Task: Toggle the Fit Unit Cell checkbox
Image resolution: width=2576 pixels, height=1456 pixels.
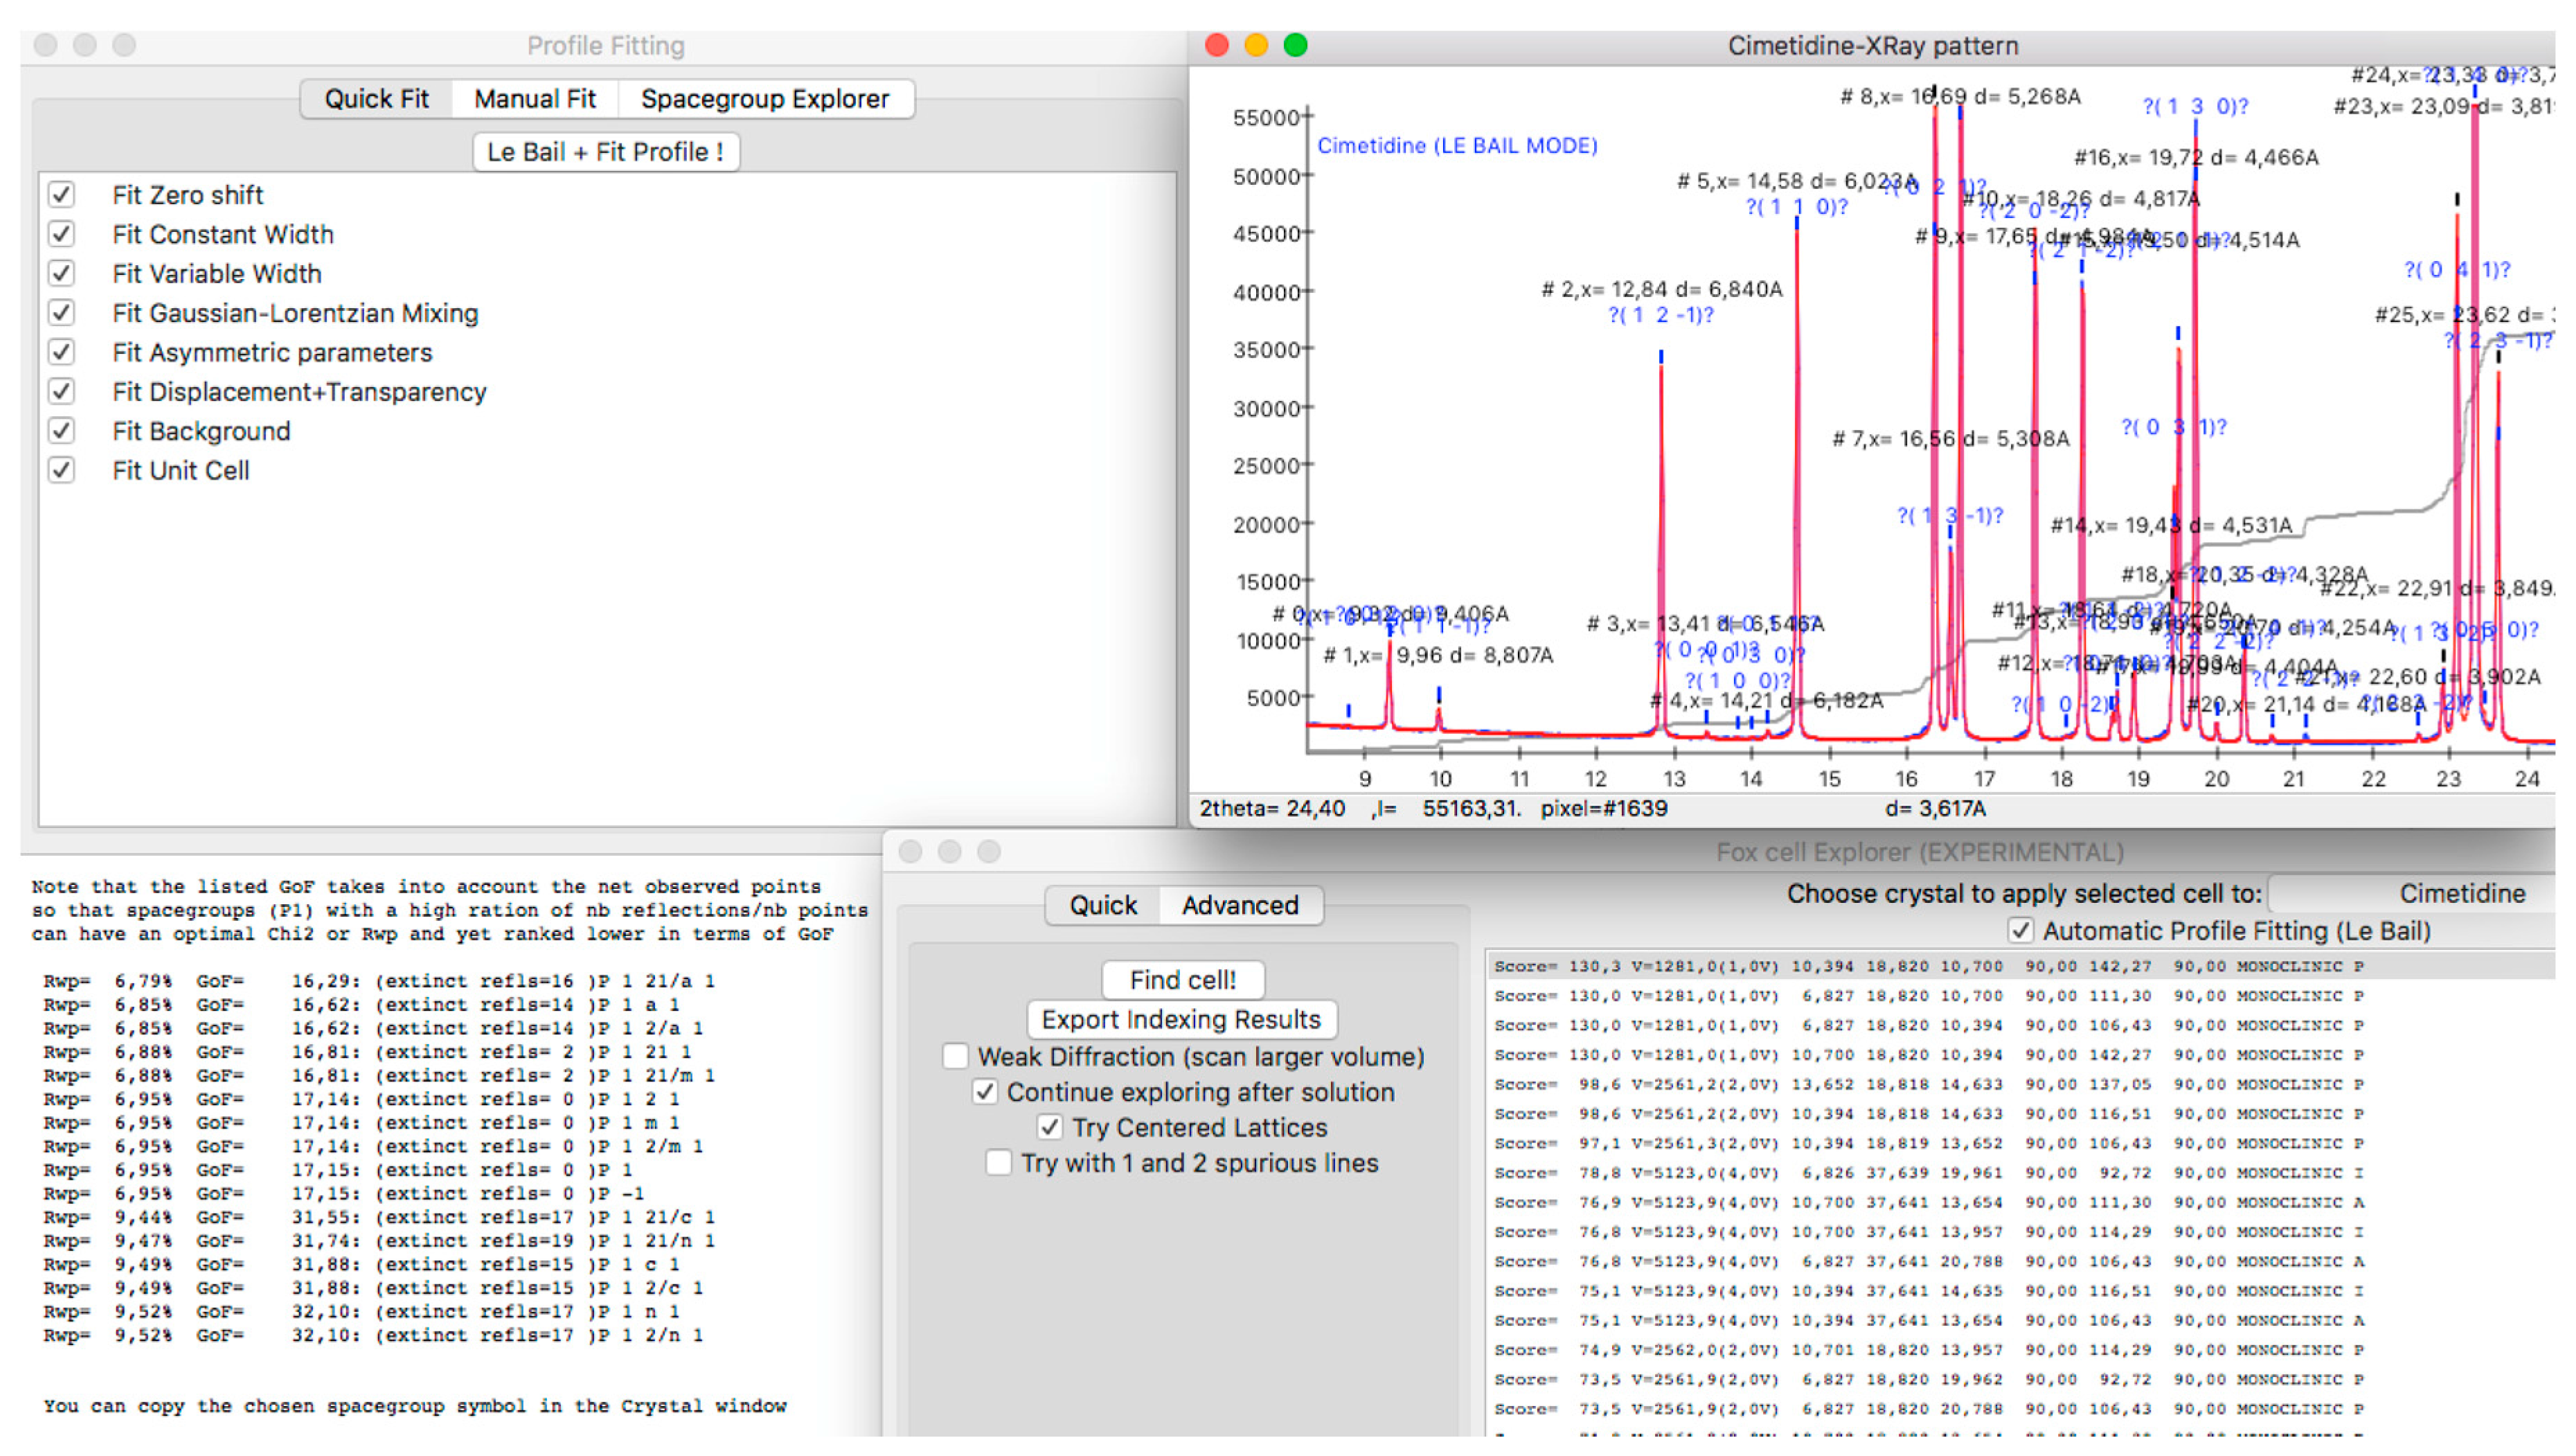Action: (62, 470)
